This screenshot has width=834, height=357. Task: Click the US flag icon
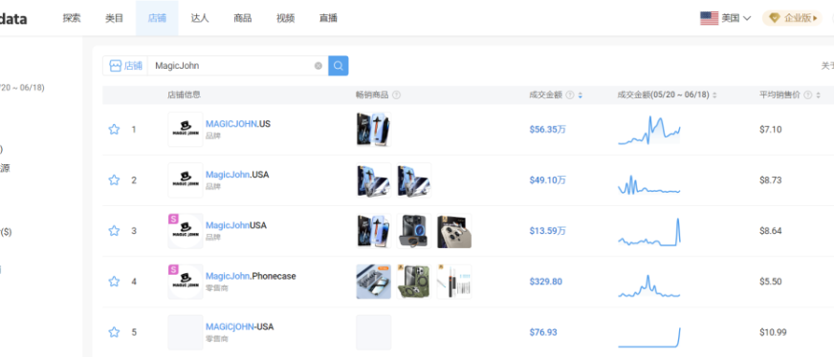tap(709, 18)
